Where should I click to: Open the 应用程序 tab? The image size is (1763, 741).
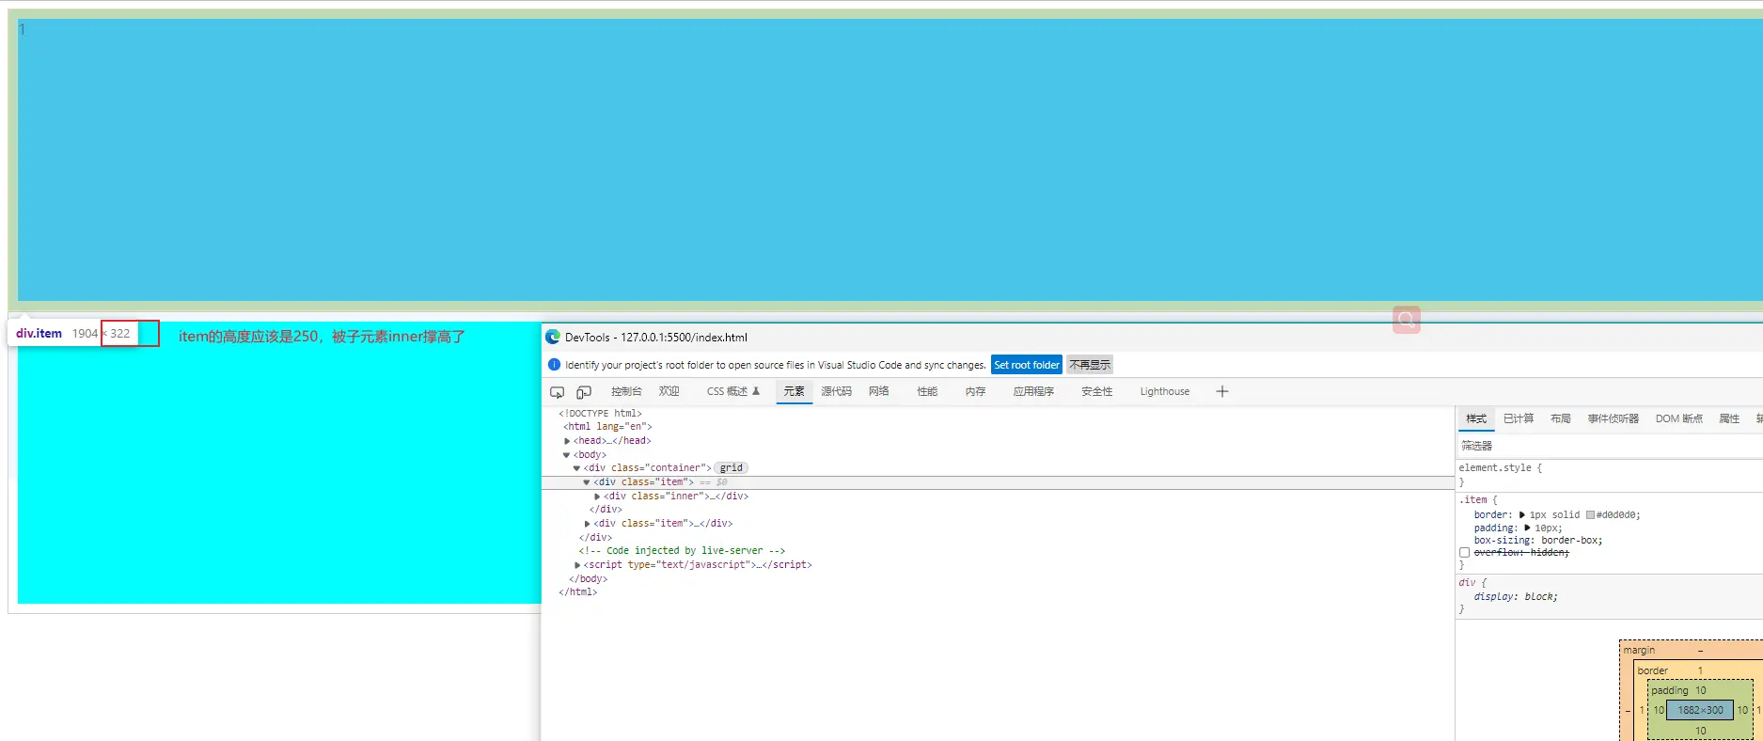point(1033,391)
